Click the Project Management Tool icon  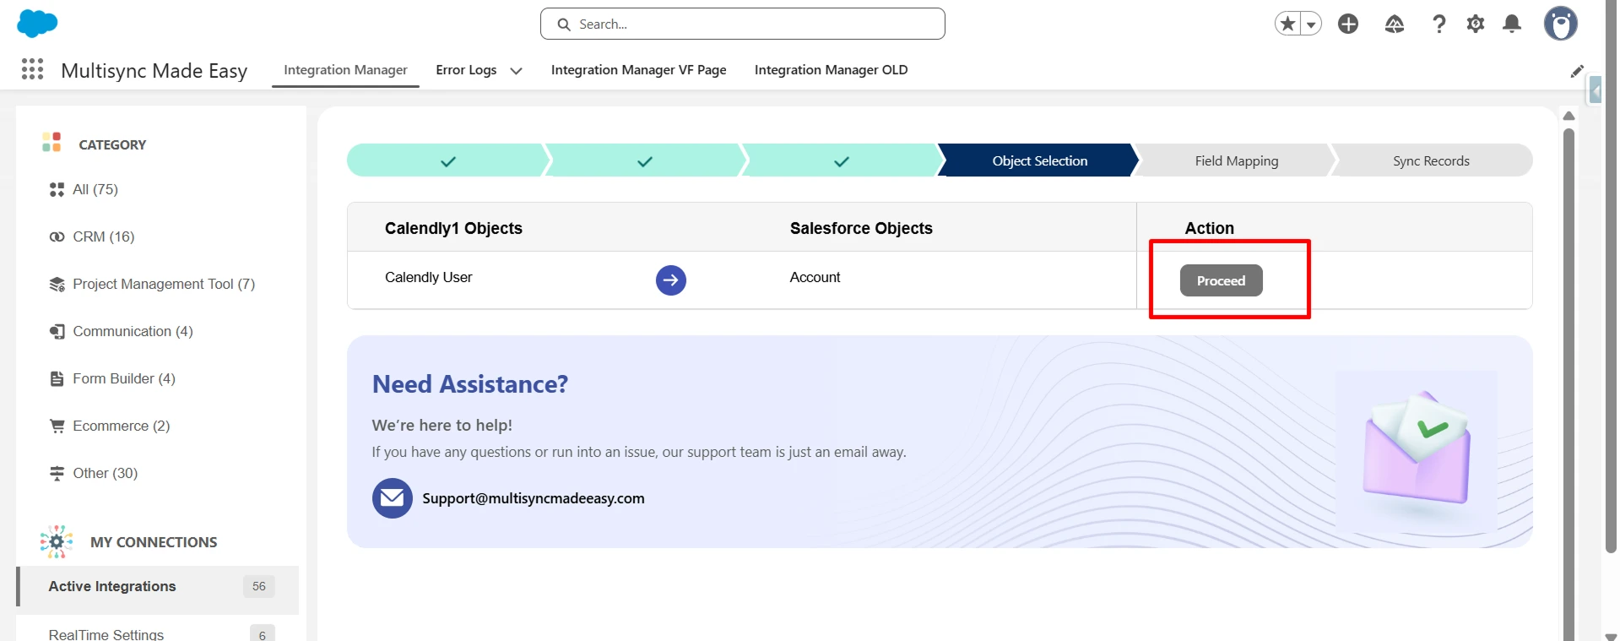pos(57,284)
